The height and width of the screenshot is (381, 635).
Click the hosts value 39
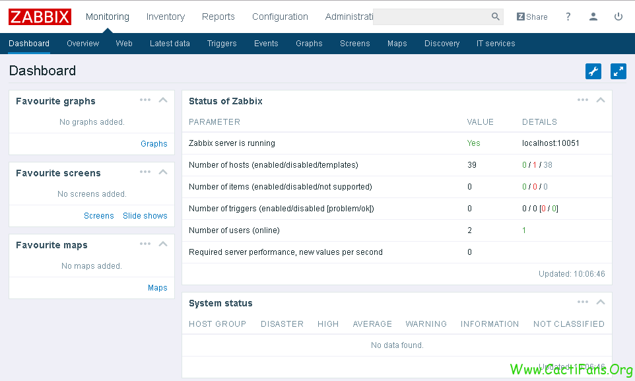tap(472, 165)
